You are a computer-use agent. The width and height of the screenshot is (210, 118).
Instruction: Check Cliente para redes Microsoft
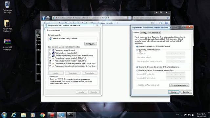click(x=50, y=50)
